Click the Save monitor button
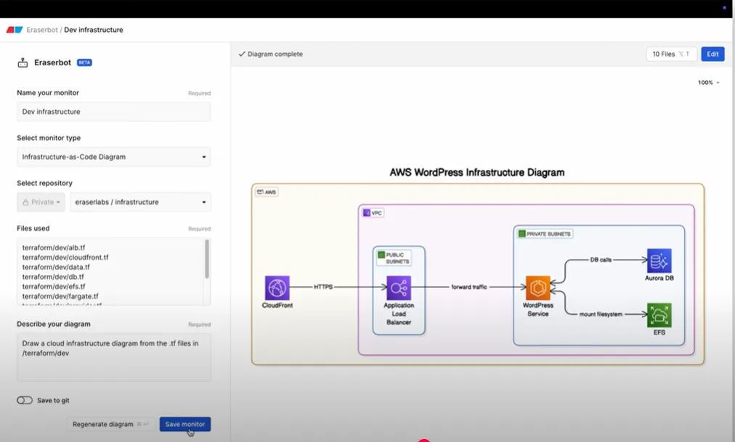 pos(185,424)
